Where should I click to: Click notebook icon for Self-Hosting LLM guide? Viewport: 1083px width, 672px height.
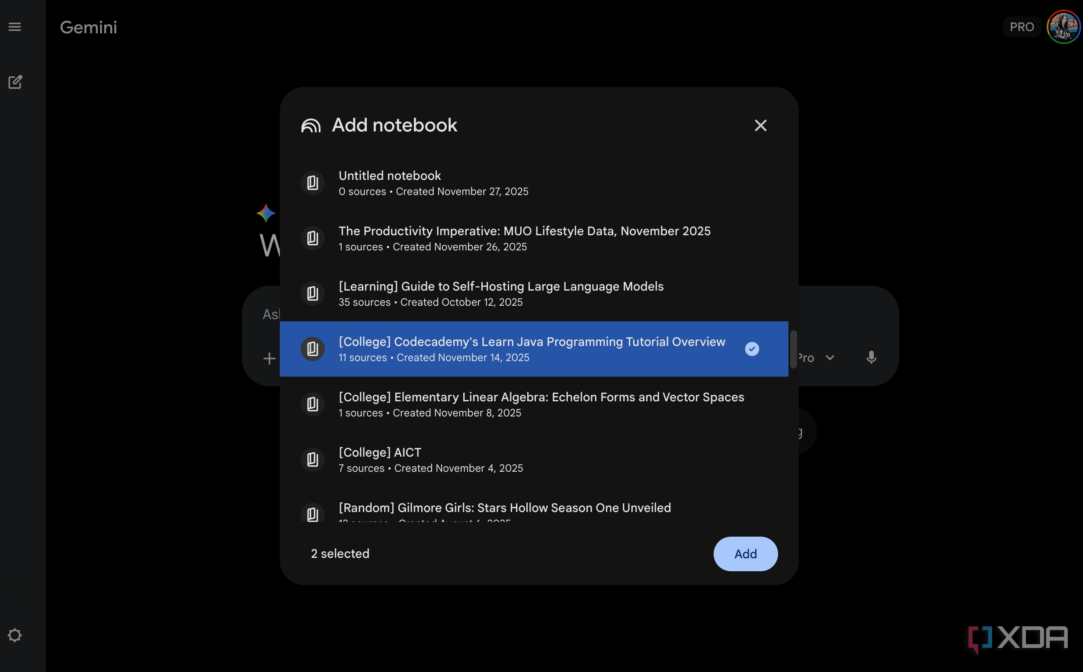(x=312, y=293)
